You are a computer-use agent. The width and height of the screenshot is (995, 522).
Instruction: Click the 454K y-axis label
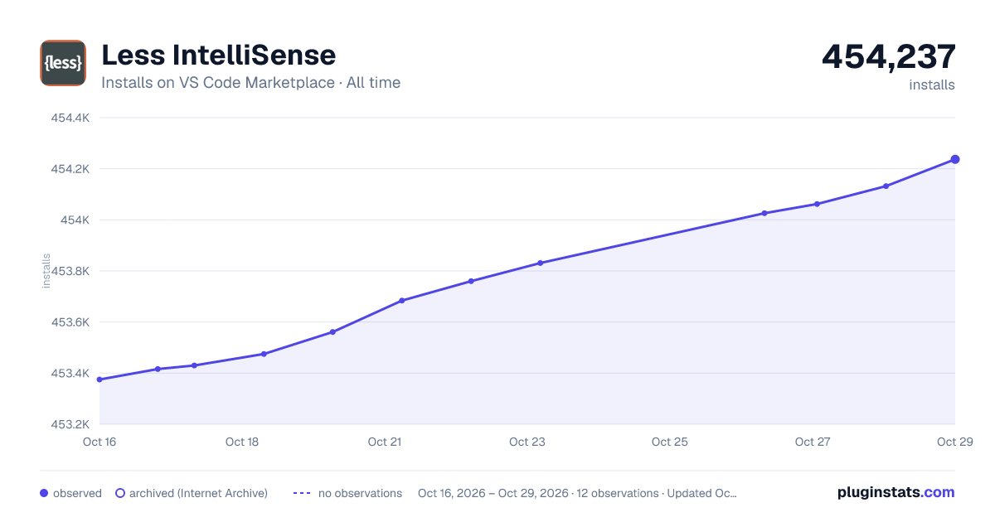[x=75, y=220]
